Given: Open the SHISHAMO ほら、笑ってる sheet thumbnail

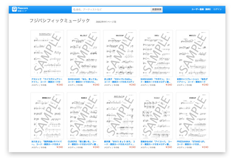Looking at the screenshot, I should (84, 53).
